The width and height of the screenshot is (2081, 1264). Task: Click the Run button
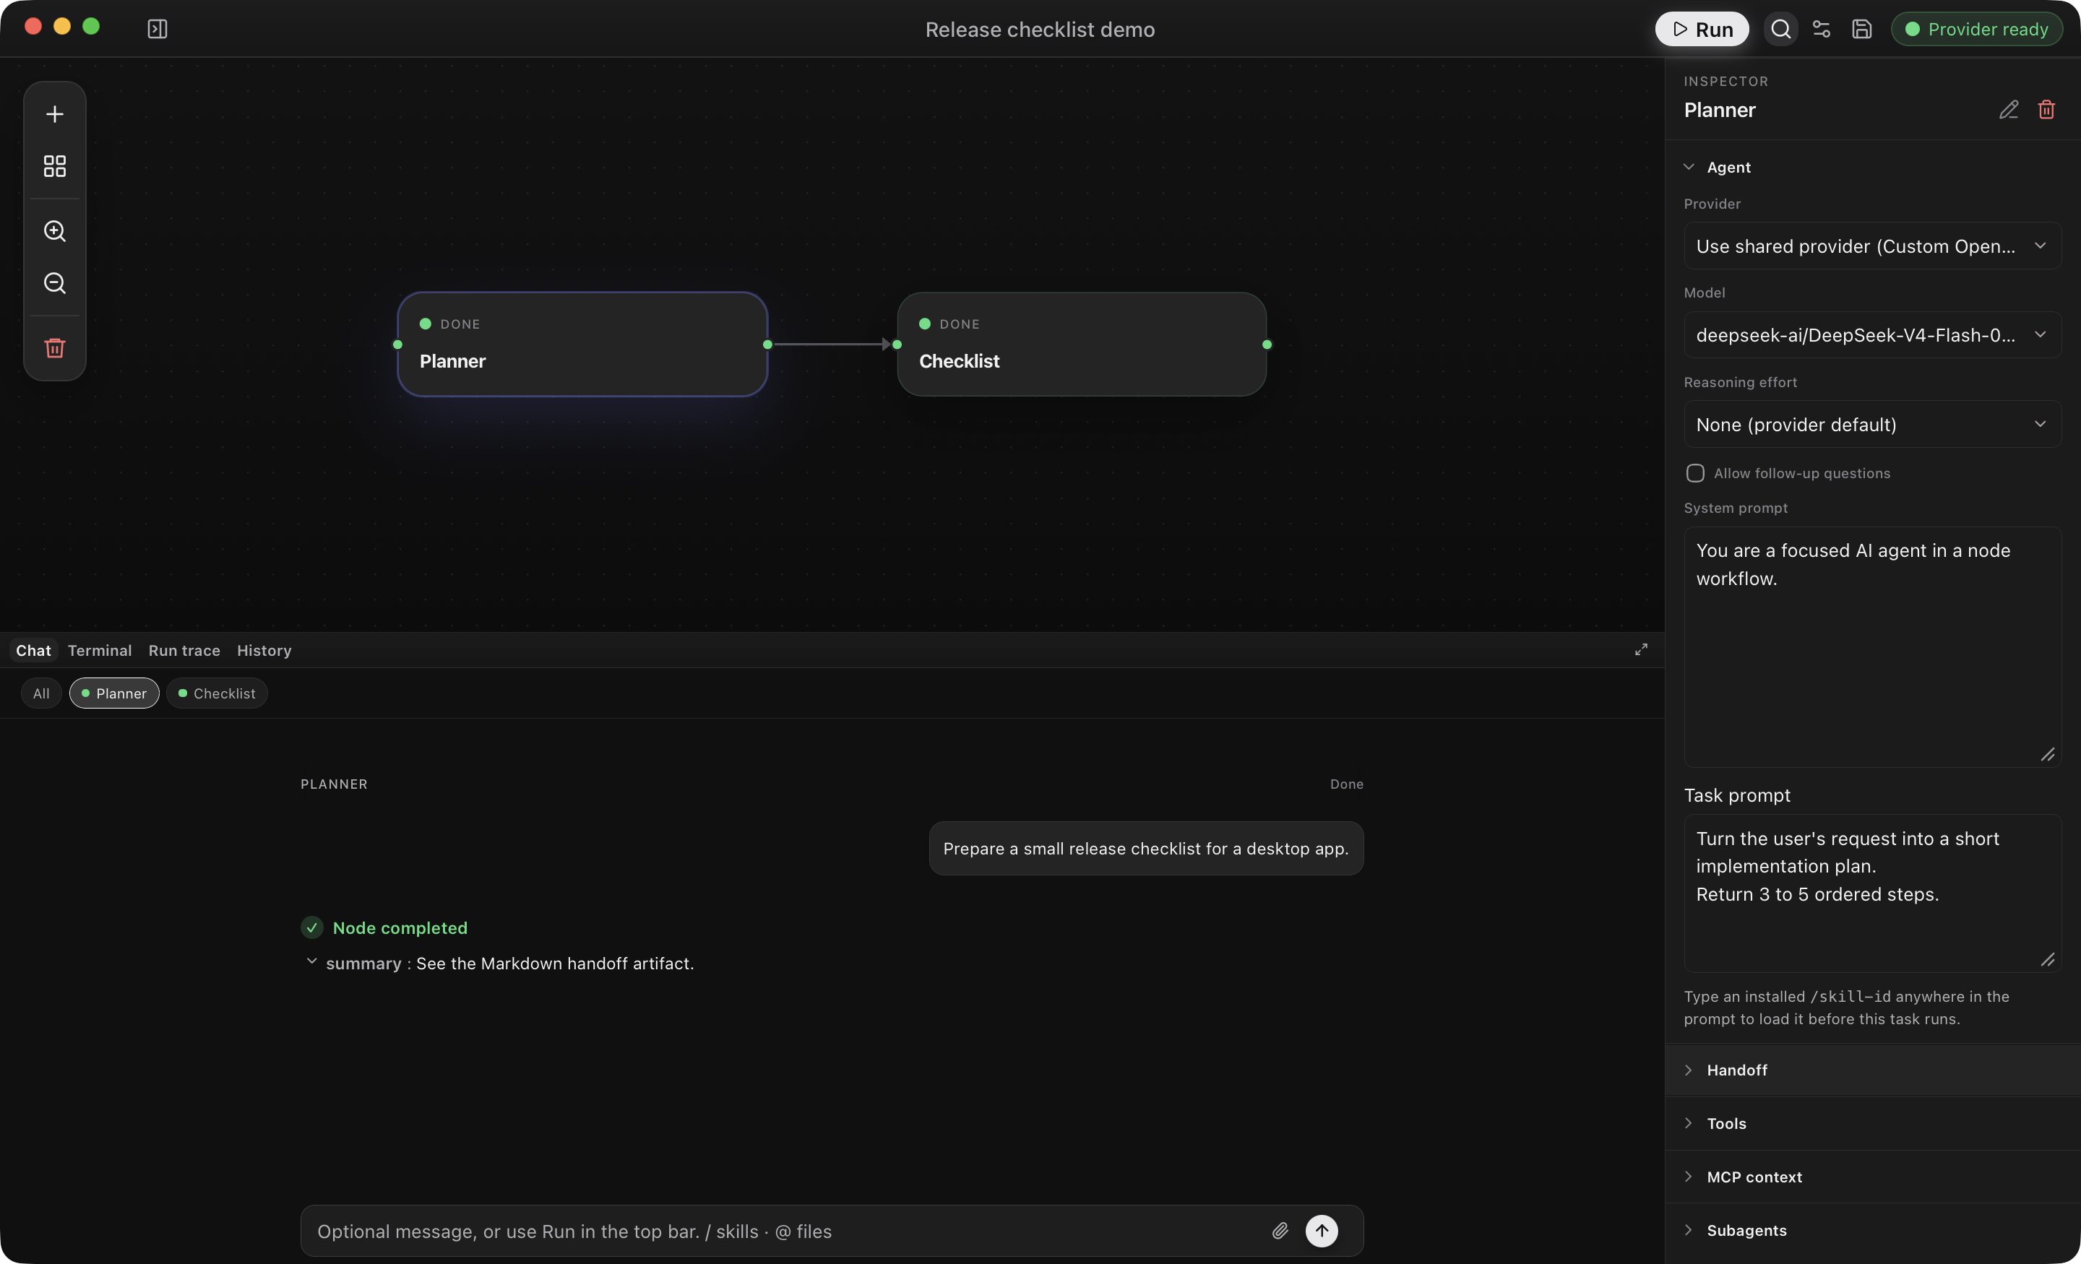point(1701,29)
